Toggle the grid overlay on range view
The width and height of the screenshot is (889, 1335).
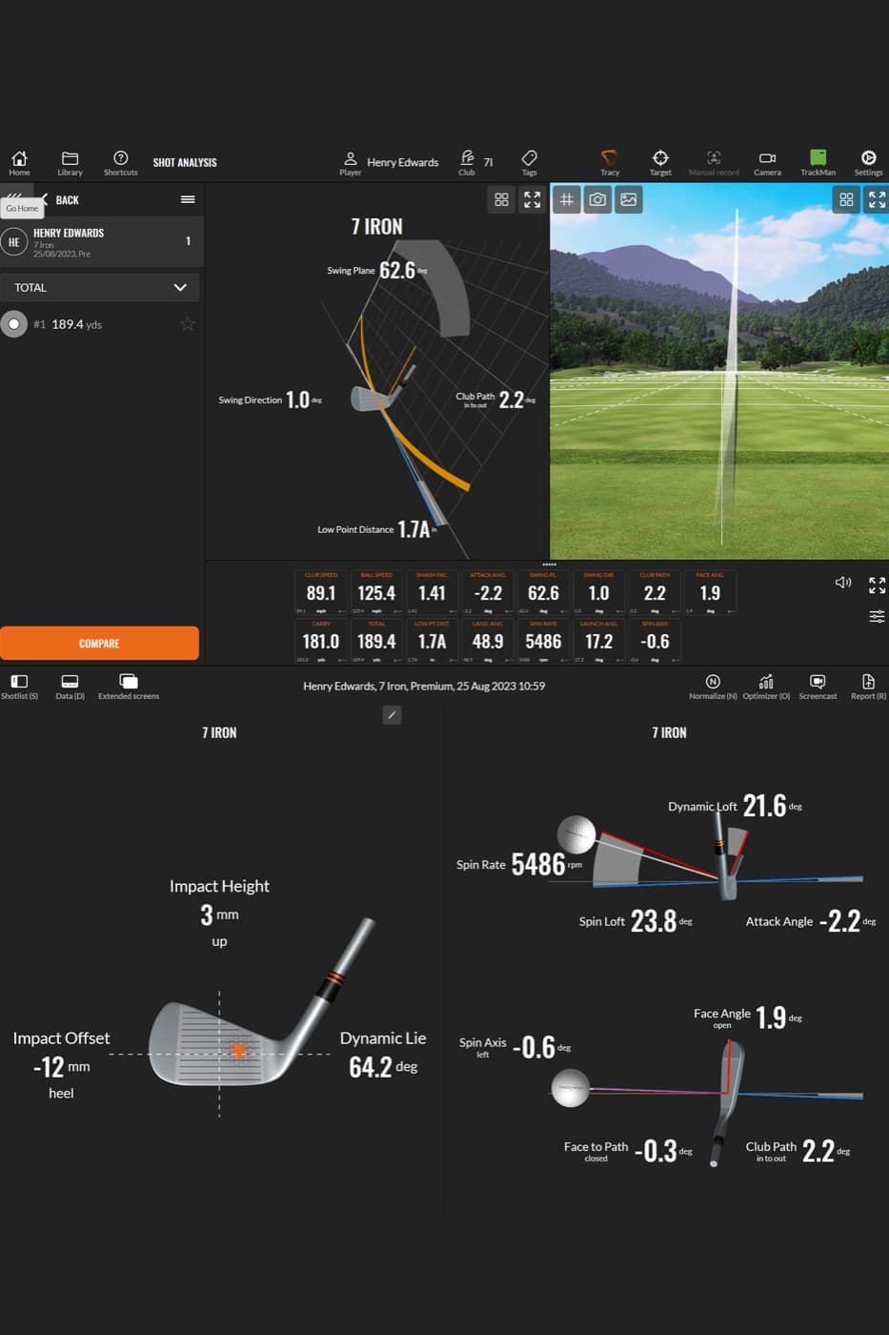(x=566, y=199)
